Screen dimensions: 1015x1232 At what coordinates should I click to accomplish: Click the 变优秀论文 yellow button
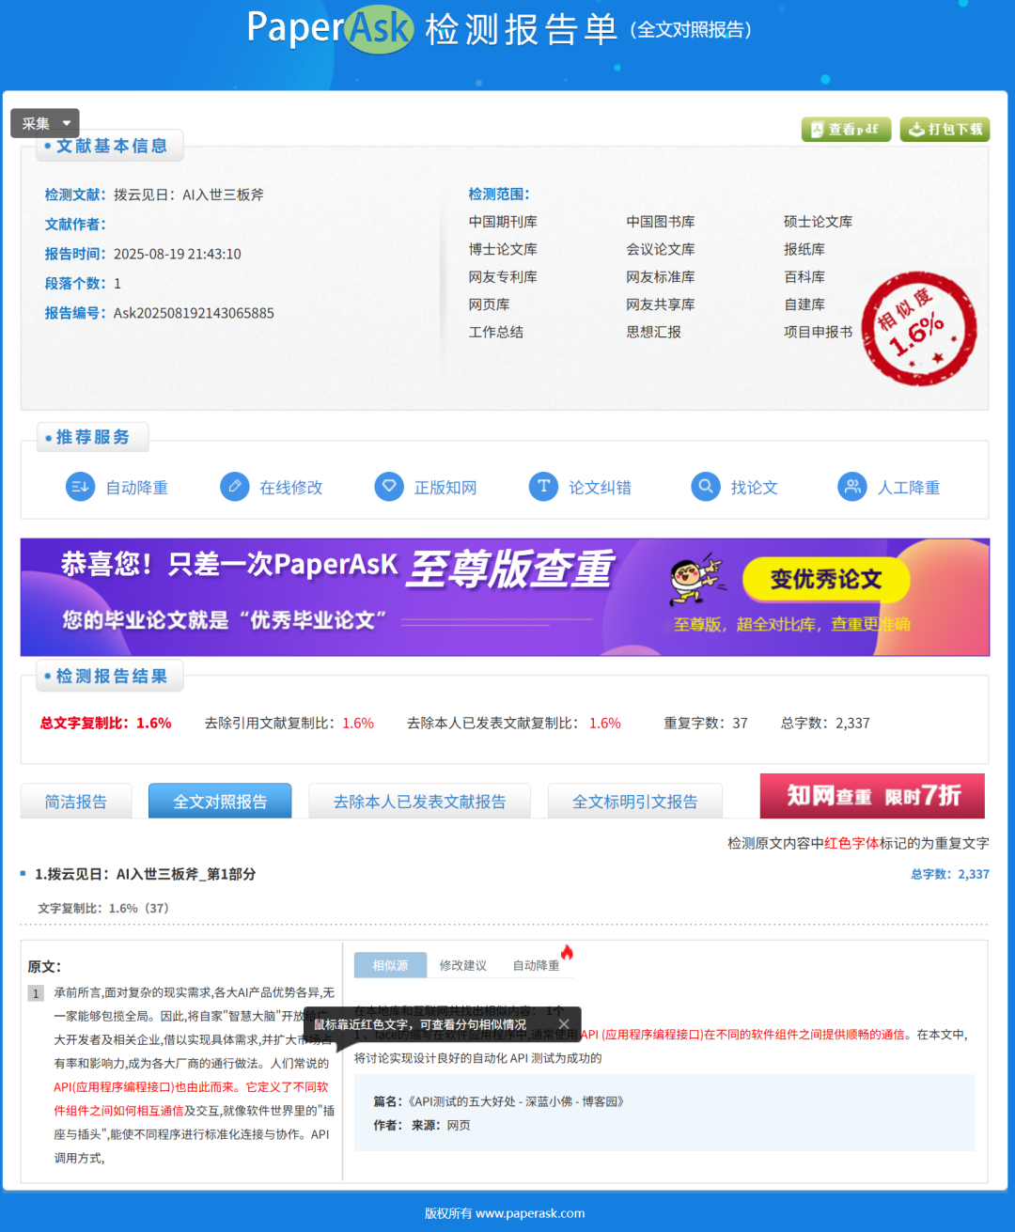click(x=825, y=580)
